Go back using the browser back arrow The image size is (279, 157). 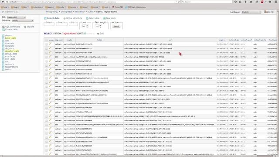(3, 2)
